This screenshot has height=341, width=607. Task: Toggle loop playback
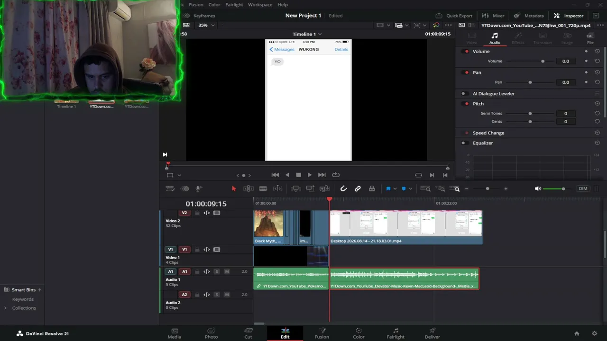pos(336,175)
